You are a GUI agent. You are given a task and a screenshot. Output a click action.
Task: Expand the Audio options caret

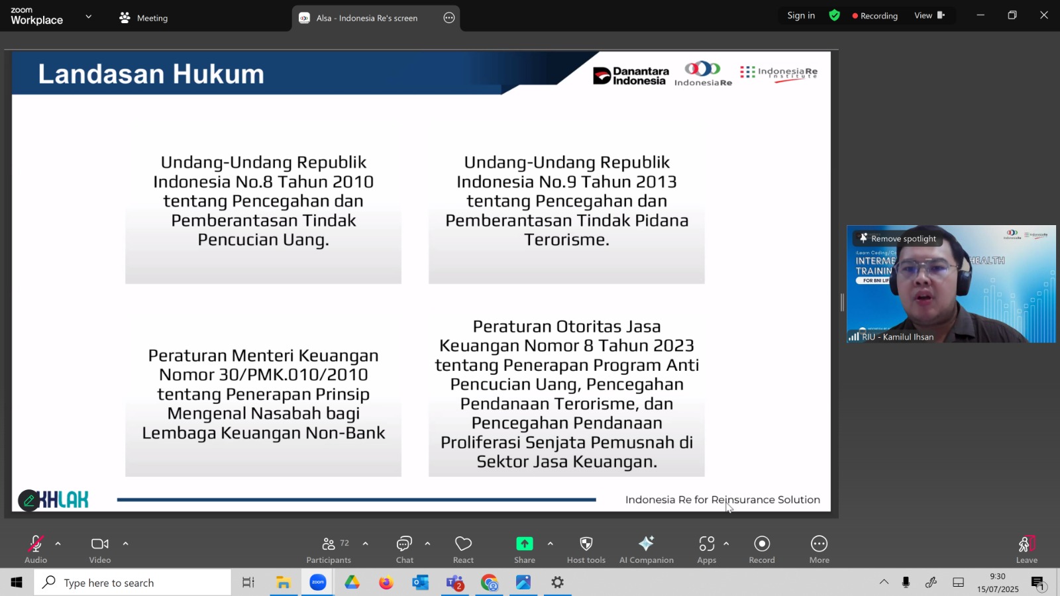click(58, 544)
